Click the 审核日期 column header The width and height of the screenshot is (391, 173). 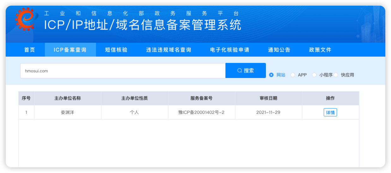coord(268,98)
